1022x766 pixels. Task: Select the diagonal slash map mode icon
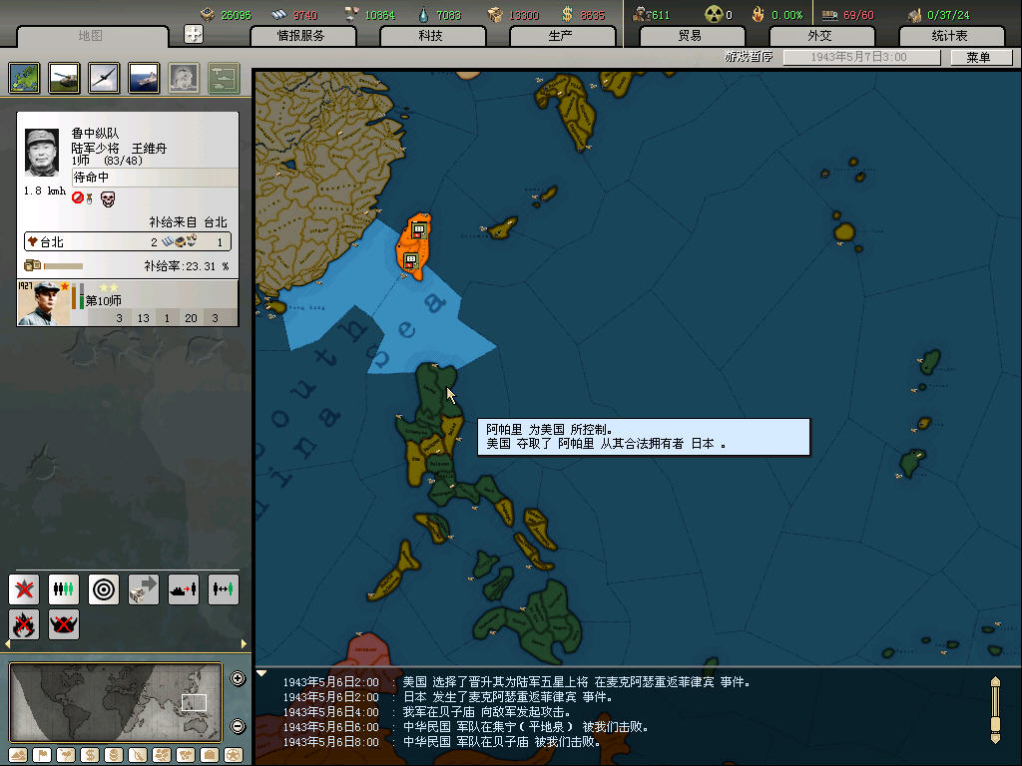coord(138,755)
